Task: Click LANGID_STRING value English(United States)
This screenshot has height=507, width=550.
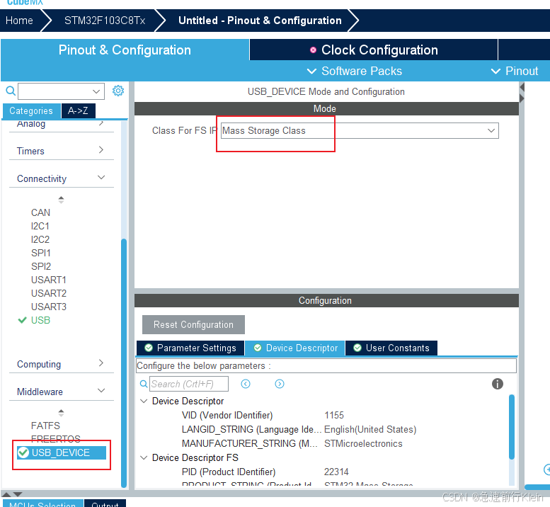Action: tap(370, 429)
